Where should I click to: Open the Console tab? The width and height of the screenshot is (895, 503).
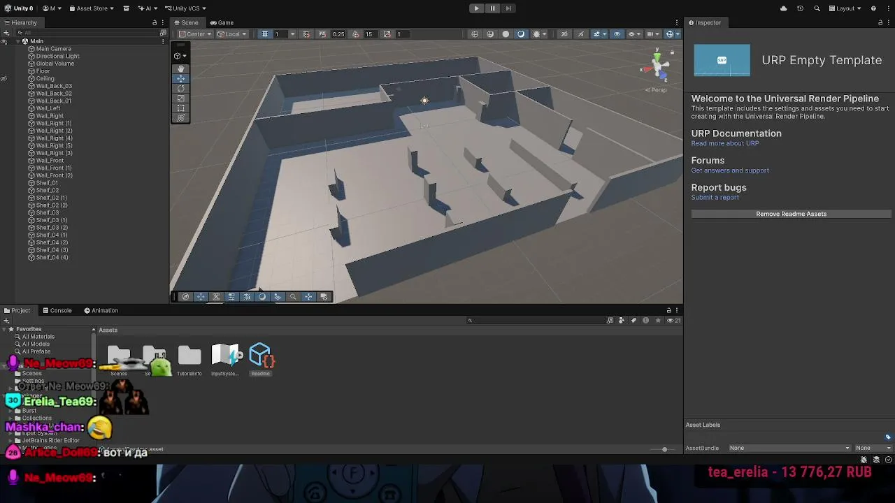click(x=57, y=310)
